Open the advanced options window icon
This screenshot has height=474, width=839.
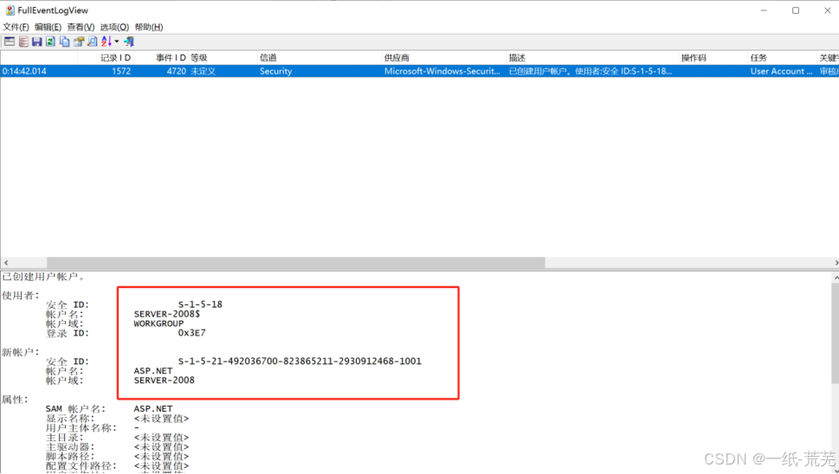(x=10, y=42)
